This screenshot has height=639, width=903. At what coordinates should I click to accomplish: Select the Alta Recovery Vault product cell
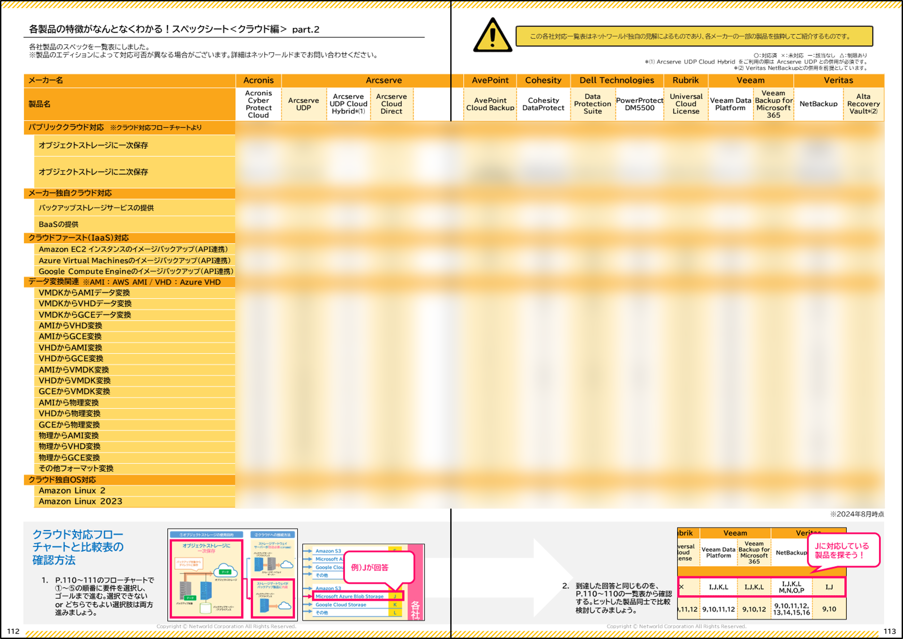click(x=864, y=104)
